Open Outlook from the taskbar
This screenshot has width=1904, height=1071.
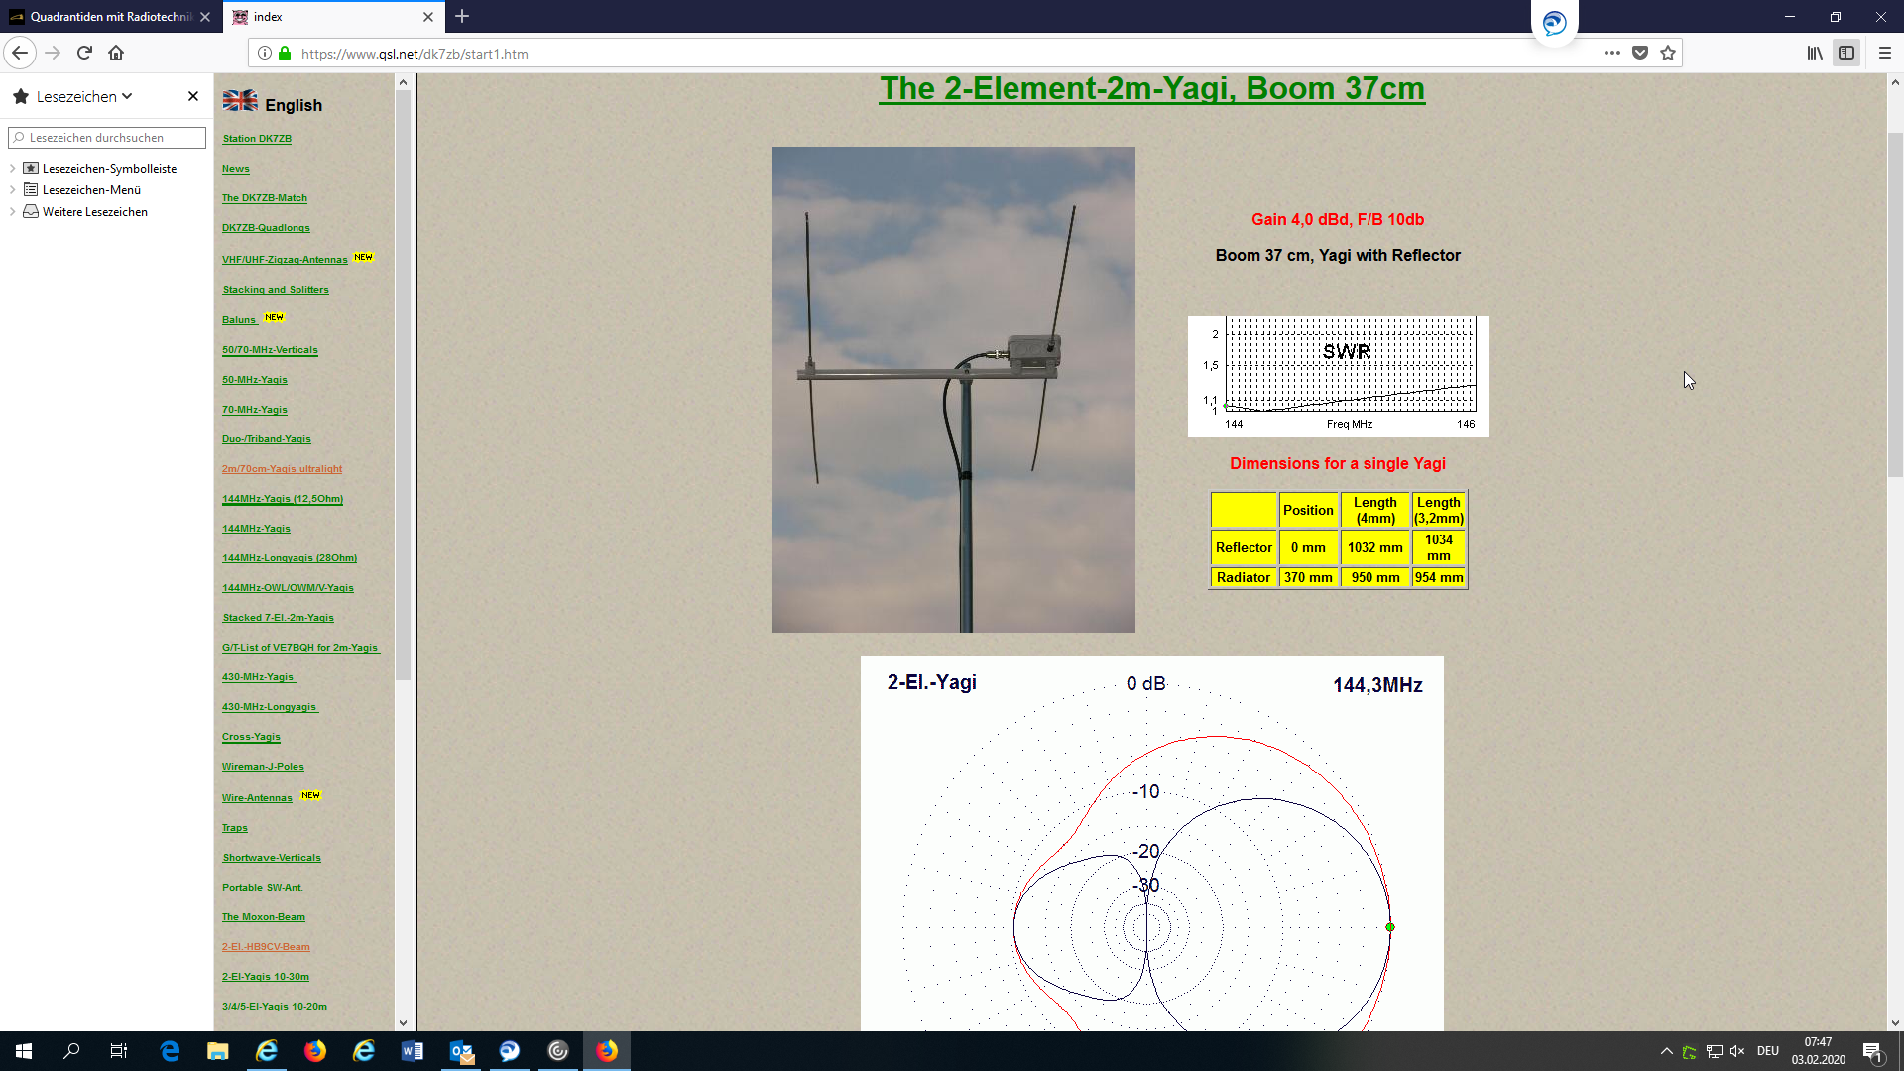461,1051
